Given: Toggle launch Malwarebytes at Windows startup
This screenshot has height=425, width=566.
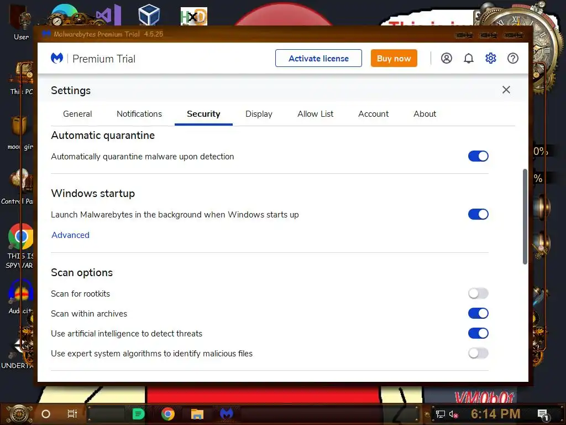Looking at the screenshot, I should coord(478,214).
